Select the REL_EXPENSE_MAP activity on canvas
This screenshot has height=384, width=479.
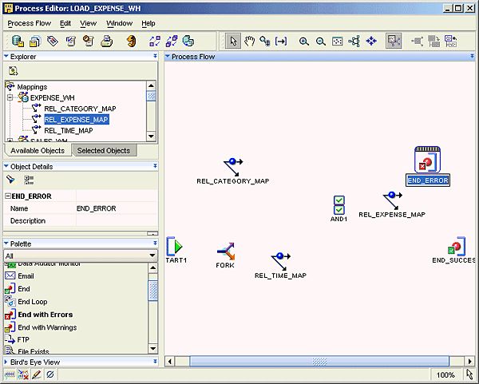pyautogui.click(x=392, y=204)
